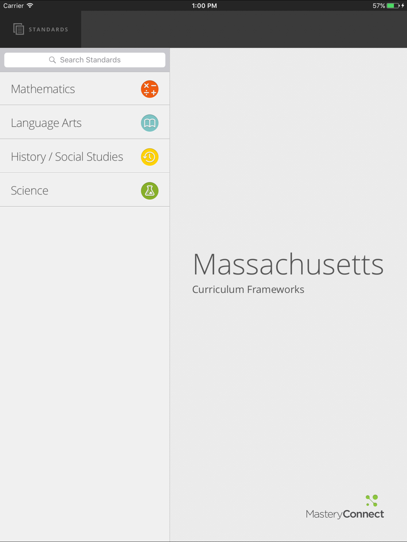Focus the Search Standards field

[85, 60]
